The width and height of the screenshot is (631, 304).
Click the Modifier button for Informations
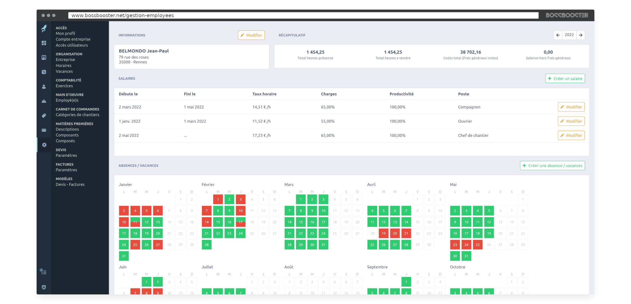(x=251, y=35)
